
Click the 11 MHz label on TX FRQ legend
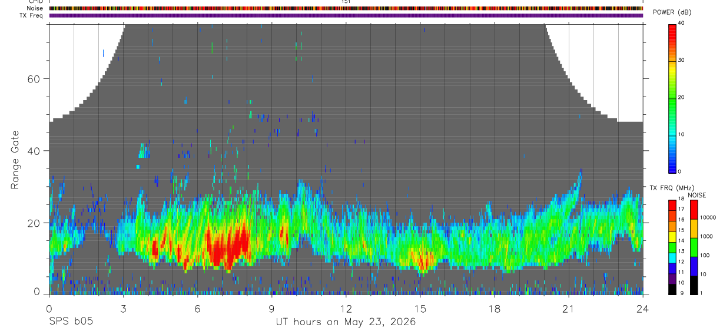pos(681,272)
